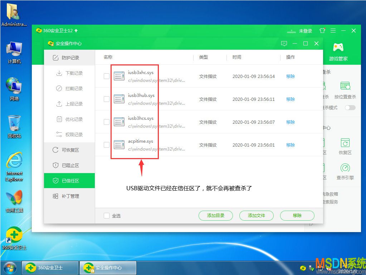Click 移除 link for iusb3hcs.sys
Viewport: 366px width, 275px height.
coord(291,122)
